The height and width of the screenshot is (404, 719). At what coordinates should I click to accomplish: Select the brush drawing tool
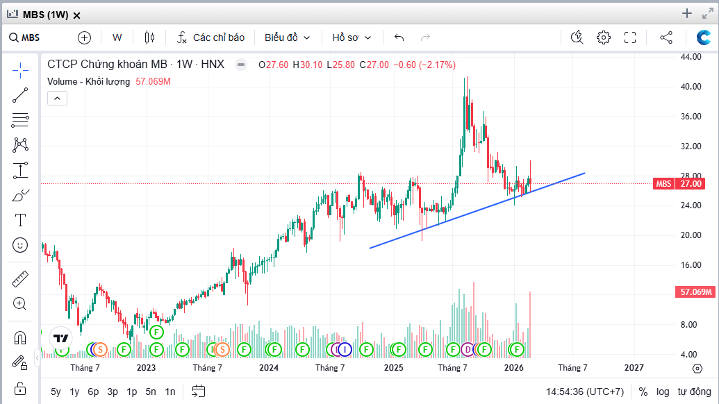[x=20, y=196]
